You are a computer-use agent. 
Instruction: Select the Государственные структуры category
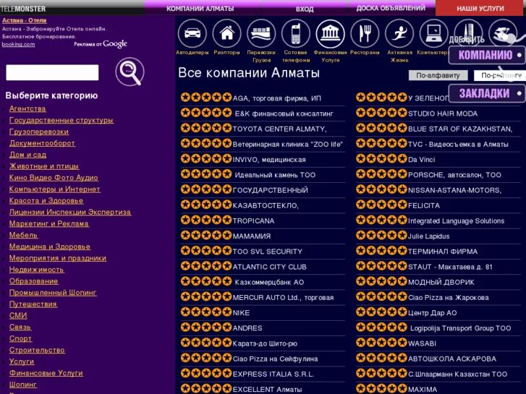pos(61,120)
